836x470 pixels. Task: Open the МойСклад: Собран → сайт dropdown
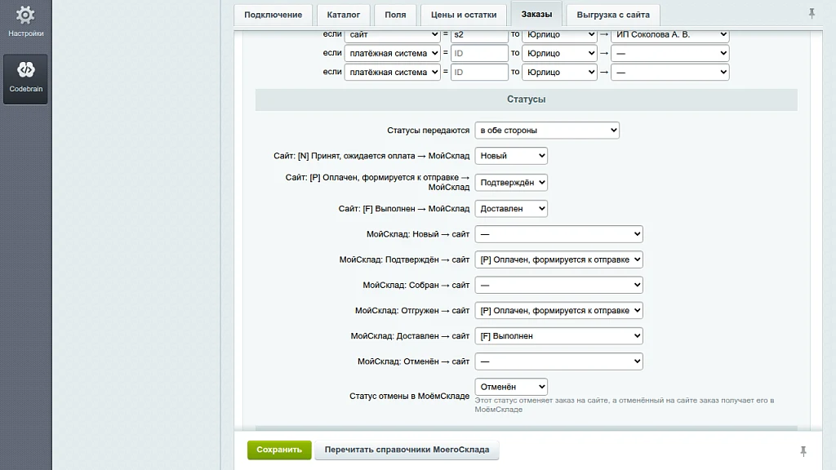(x=558, y=285)
